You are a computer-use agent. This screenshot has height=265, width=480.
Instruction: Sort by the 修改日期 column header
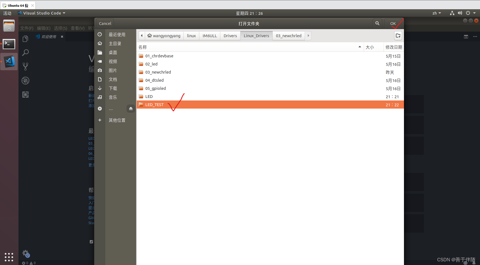coord(394,47)
